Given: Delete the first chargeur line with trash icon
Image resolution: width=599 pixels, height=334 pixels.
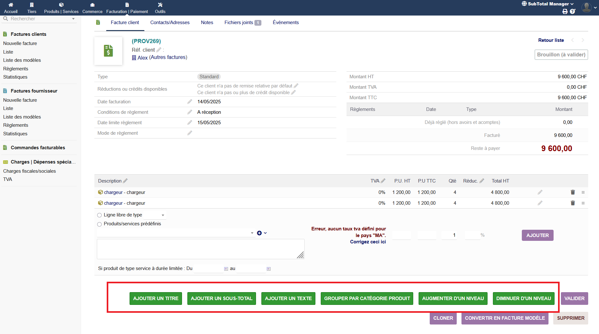Looking at the screenshot, I should [573, 192].
